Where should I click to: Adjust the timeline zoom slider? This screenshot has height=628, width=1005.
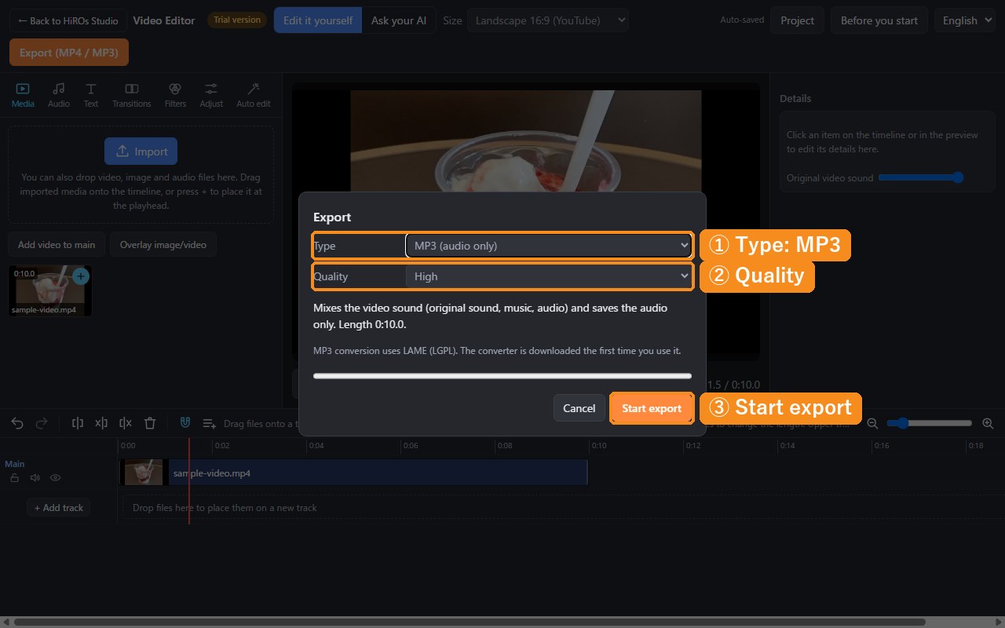tap(930, 423)
